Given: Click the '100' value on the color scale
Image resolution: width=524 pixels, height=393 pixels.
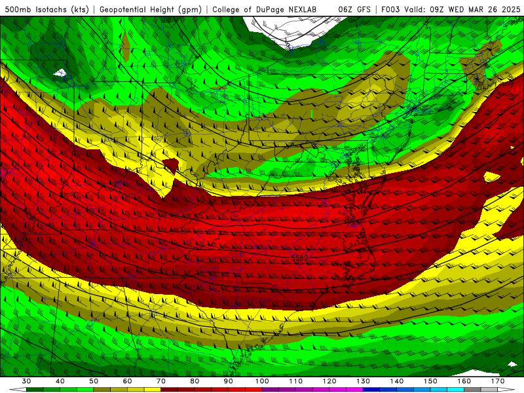Looking at the screenshot, I should pyautogui.click(x=263, y=381).
